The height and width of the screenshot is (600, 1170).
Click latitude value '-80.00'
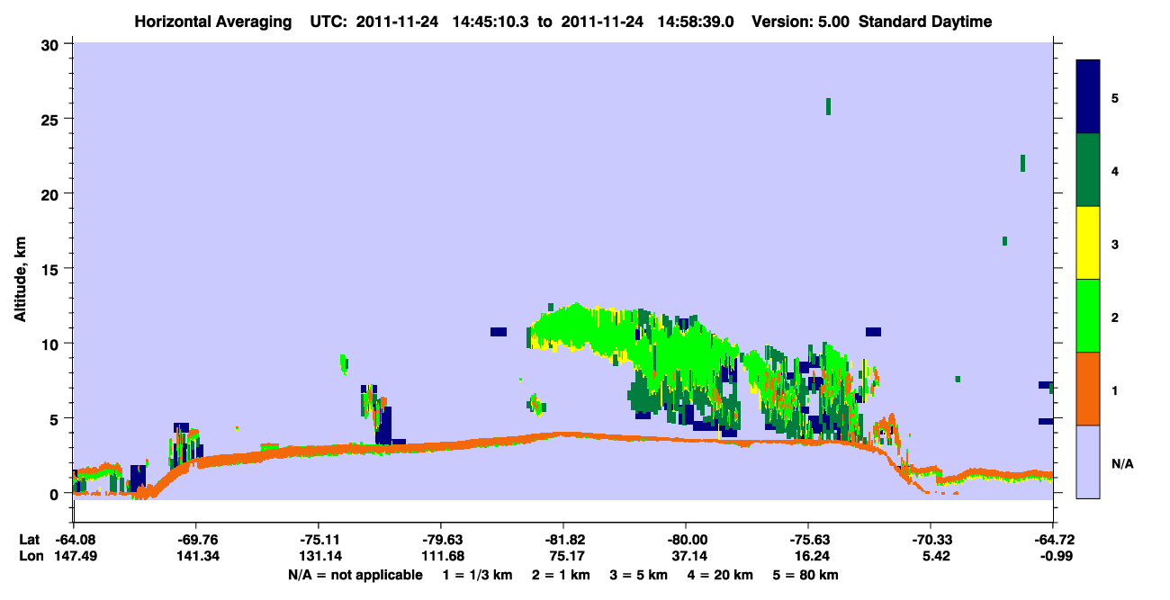(686, 540)
